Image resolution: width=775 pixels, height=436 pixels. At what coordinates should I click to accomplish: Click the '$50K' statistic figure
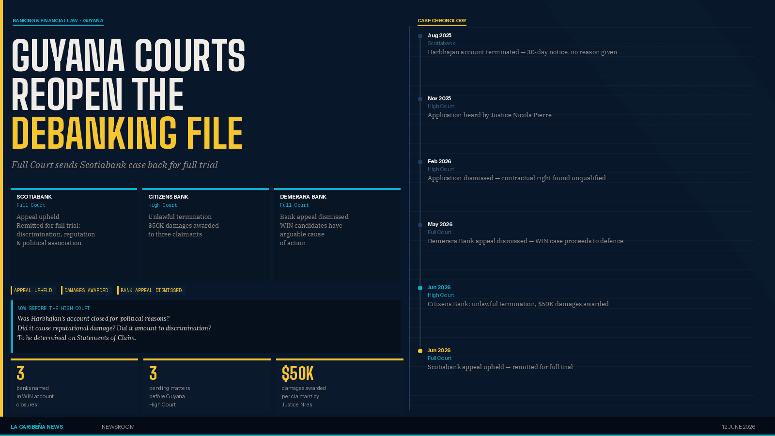click(298, 374)
